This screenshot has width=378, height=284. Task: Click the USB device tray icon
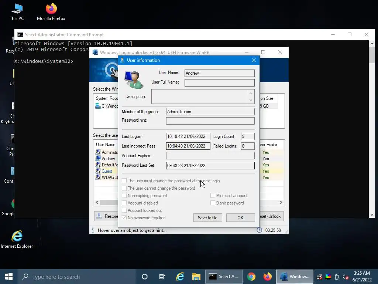coord(337,277)
